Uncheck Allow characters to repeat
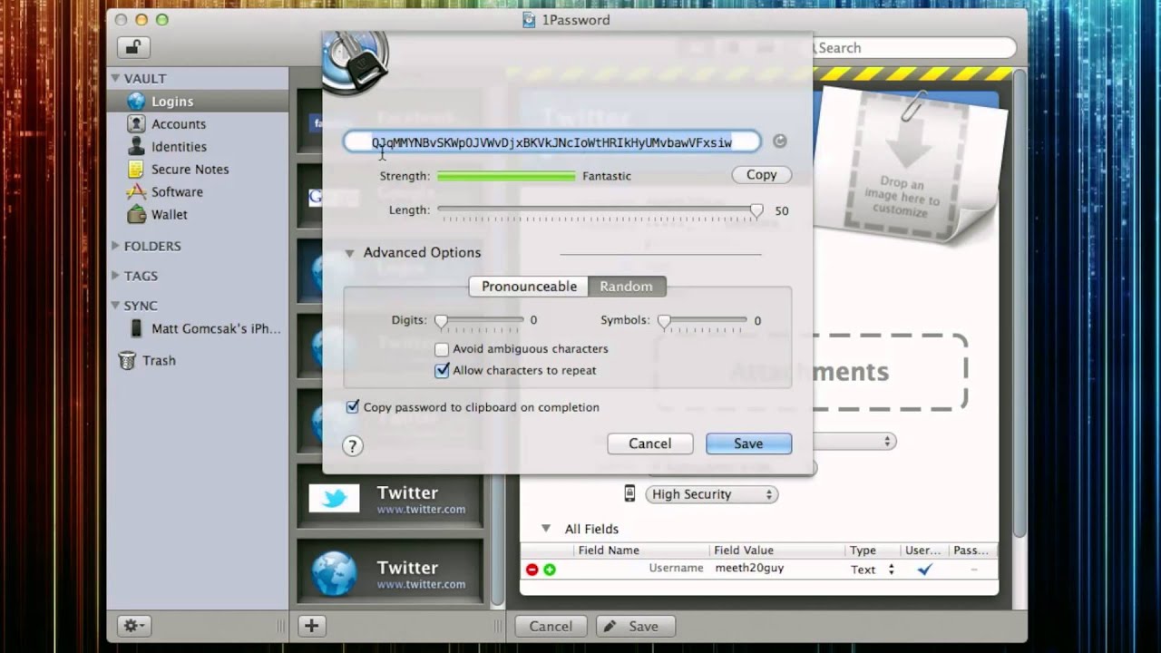 tap(442, 370)
